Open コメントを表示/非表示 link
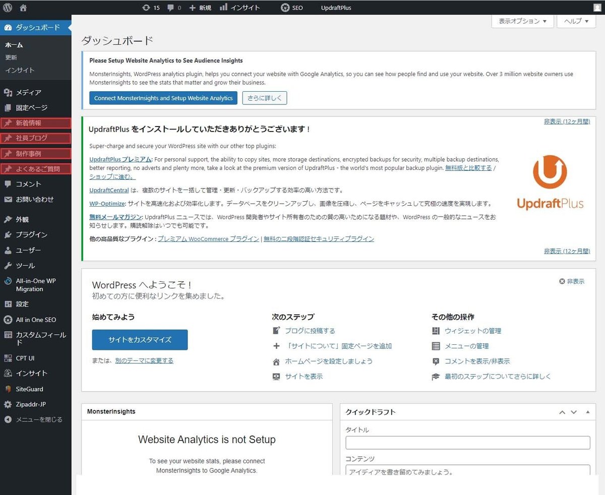Screen dimensions: 605x495 pos(477,361)
